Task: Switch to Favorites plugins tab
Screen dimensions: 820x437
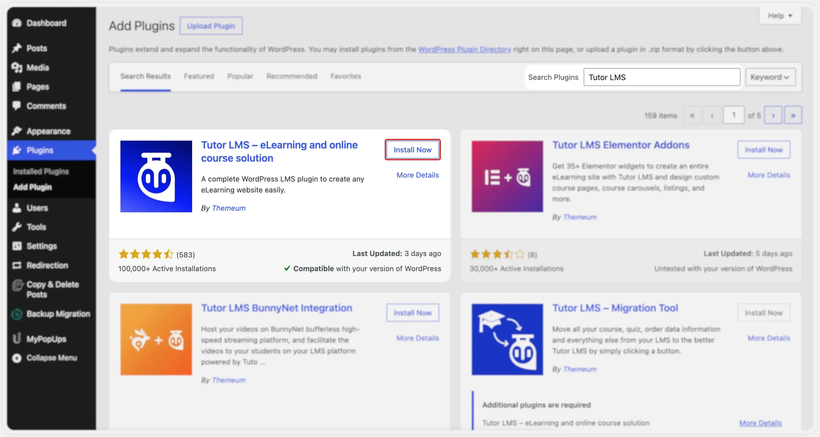Action: (346, 76)
